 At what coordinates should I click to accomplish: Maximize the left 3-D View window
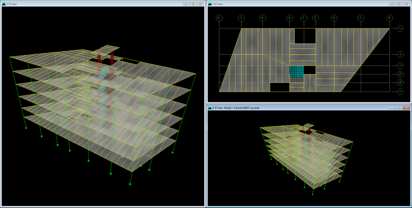click(193, 4)
